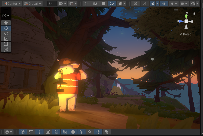This screenshot has width=203, height=136.
Task: Expand the scene effects dropdown arrow
Action: click(157, 4)
